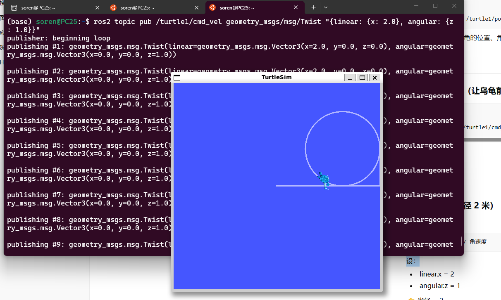Click the 'publishing #6' output line
The height and width of the screenshot is (300, 501).
pyautogui.click(x=230, y=174)
